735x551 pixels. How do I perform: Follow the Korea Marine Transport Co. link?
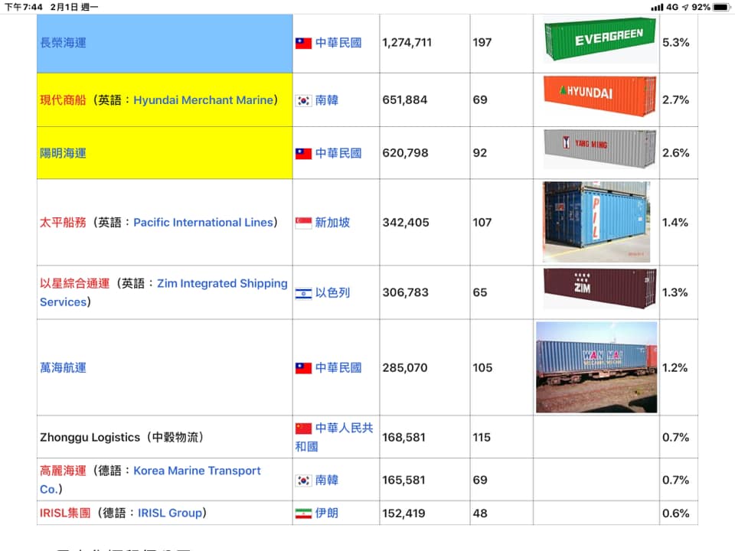tap(150, 480)
